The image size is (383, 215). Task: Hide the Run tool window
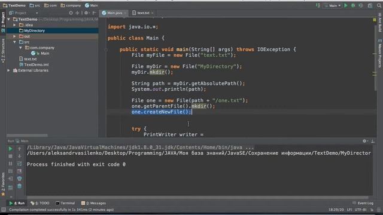pos(373,141)
